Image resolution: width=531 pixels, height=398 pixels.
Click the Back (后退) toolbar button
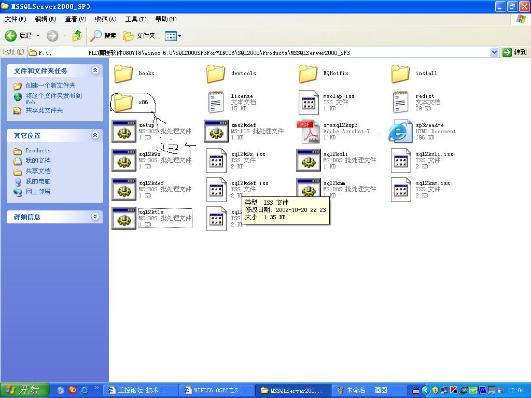[x=18, y=36]
